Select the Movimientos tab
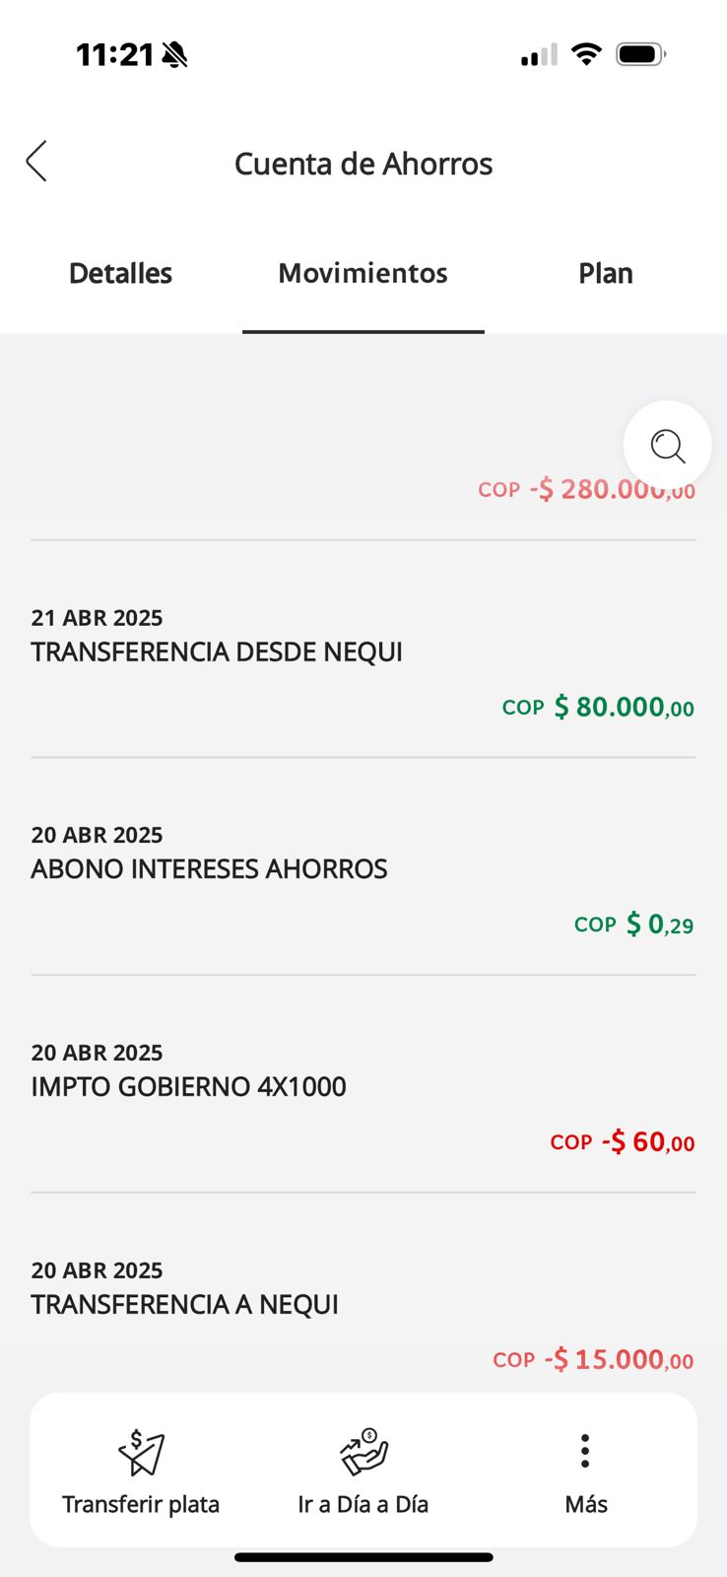The width and height of the screenshot is (727, 1577). (363, 273)
